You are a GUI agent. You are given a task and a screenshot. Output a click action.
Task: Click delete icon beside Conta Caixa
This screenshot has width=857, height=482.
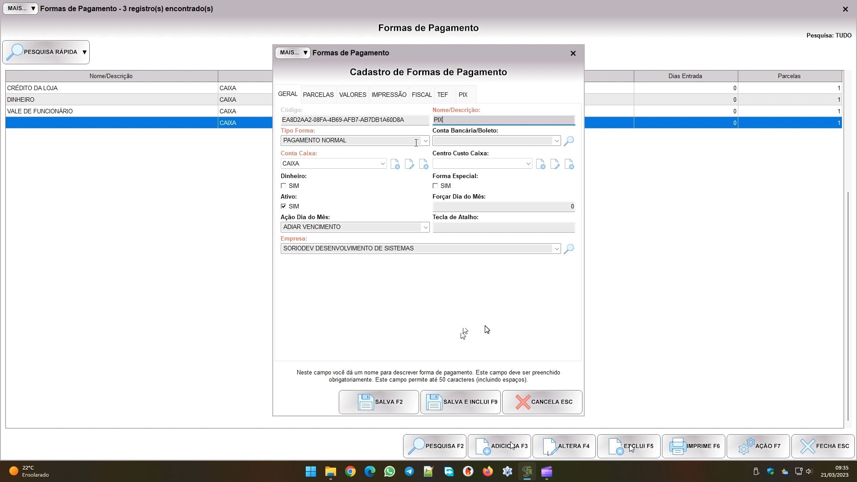[x=424, y=164]
